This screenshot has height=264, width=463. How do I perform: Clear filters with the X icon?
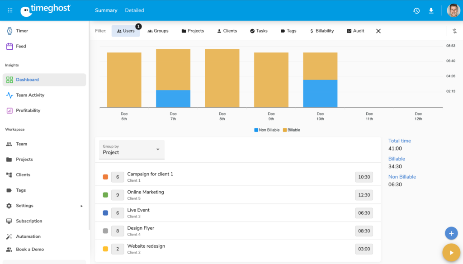pos(378,31)
